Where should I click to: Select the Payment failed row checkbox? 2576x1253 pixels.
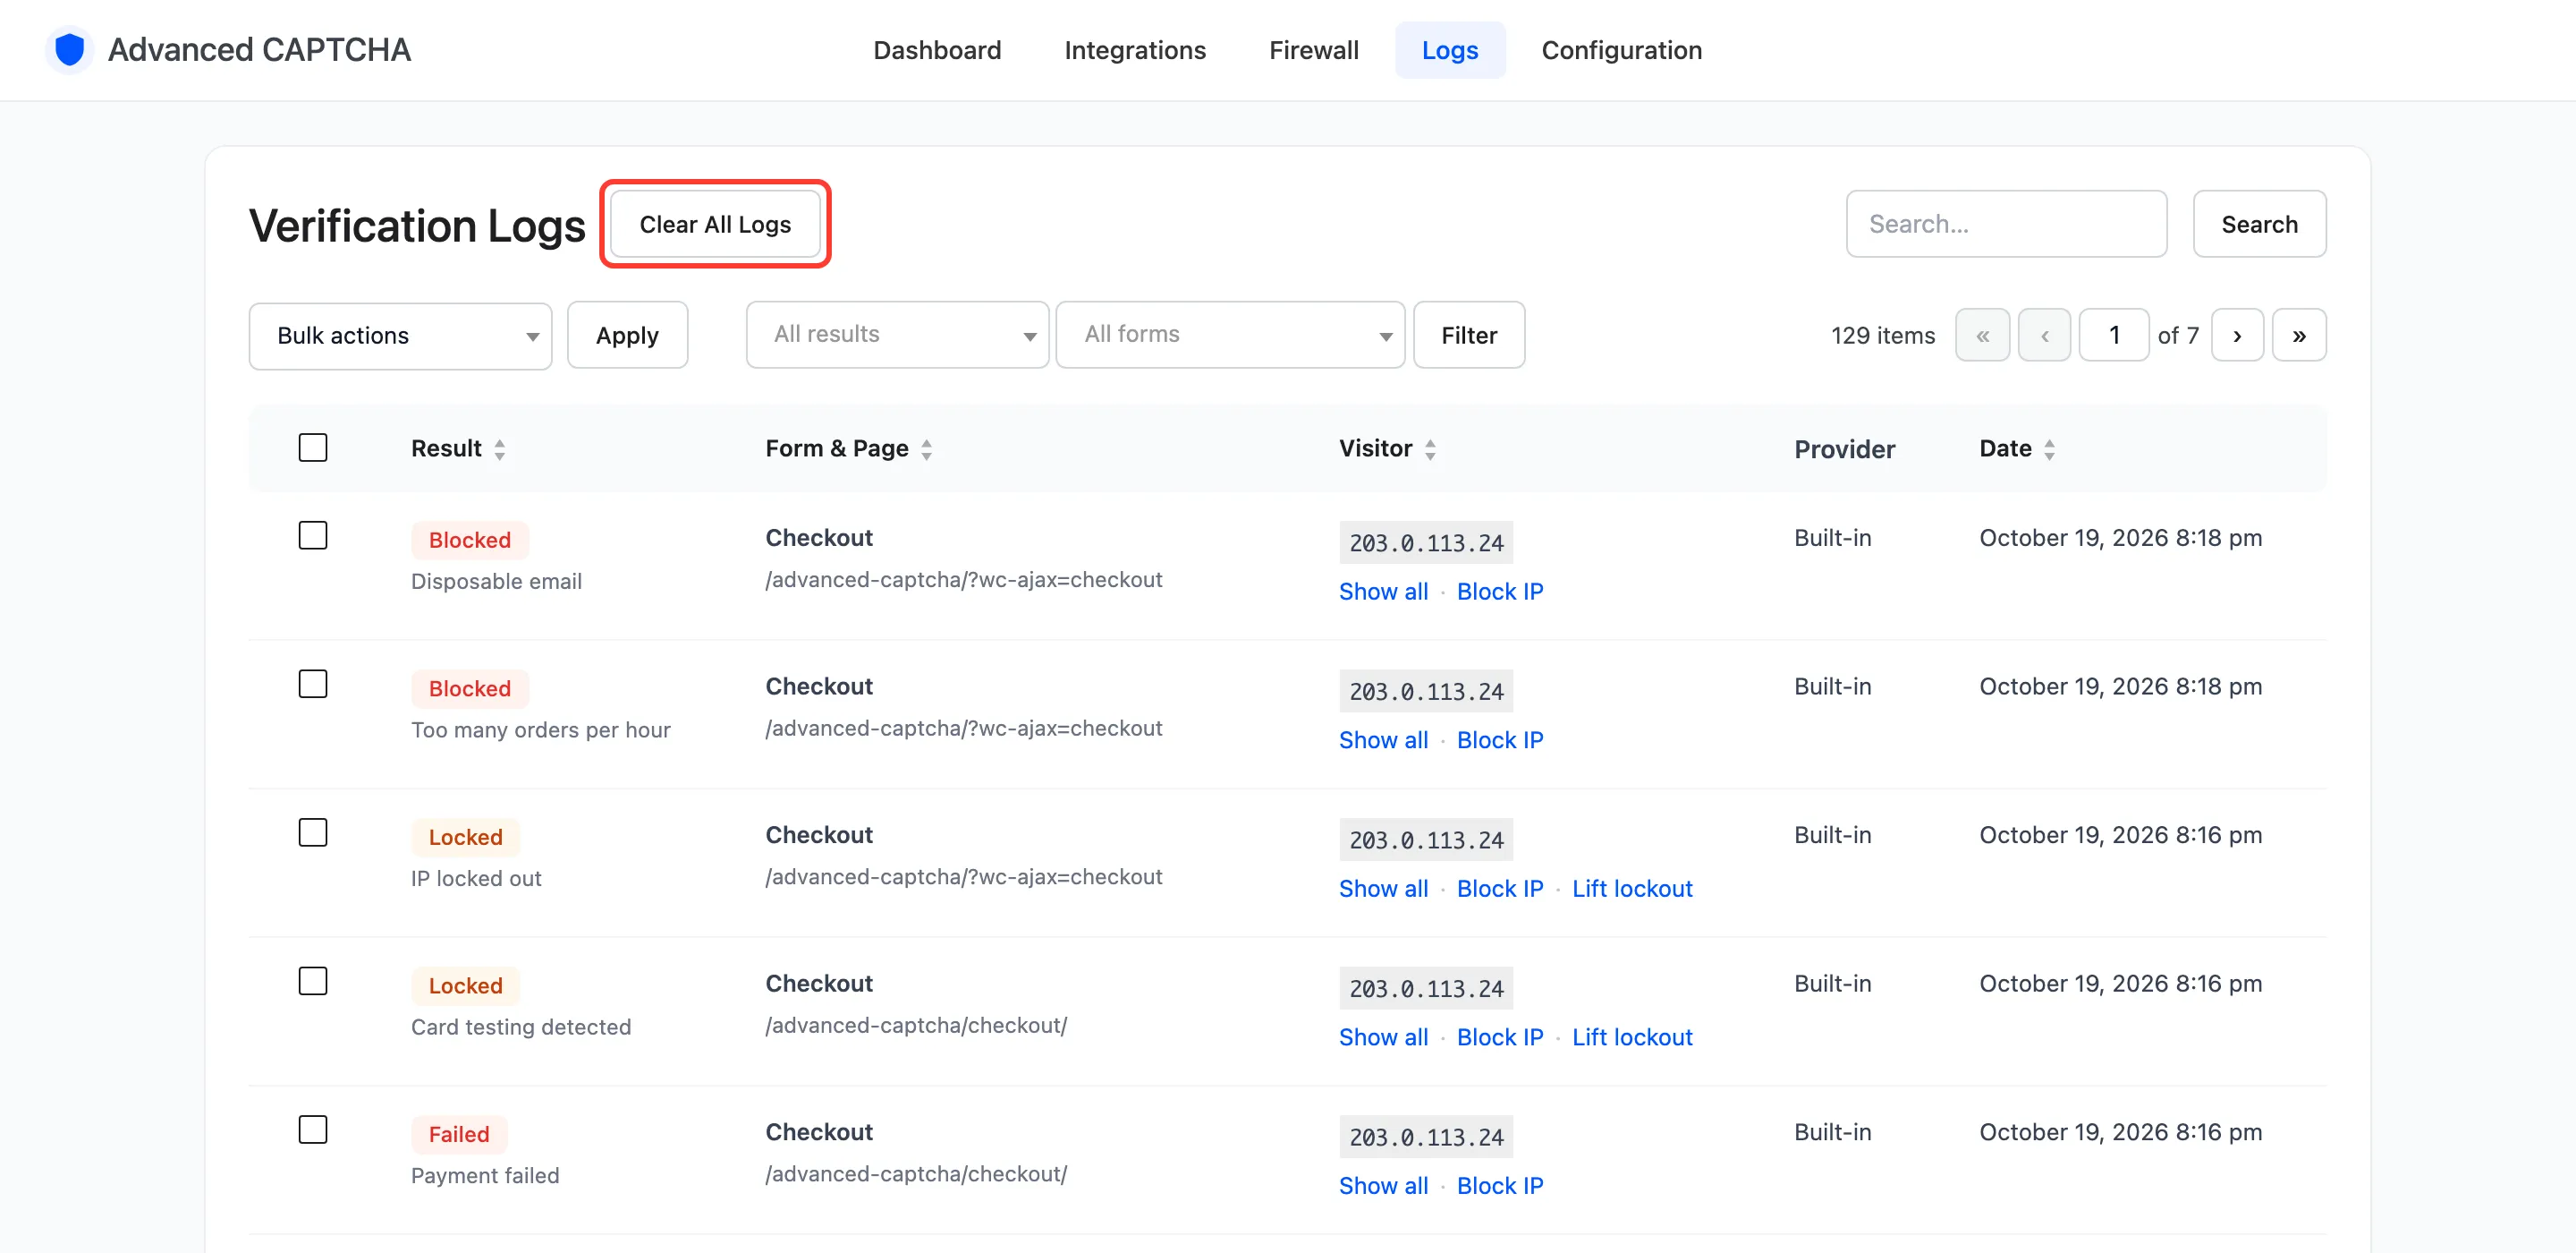pyautogui.click(x=313, y=1129)
